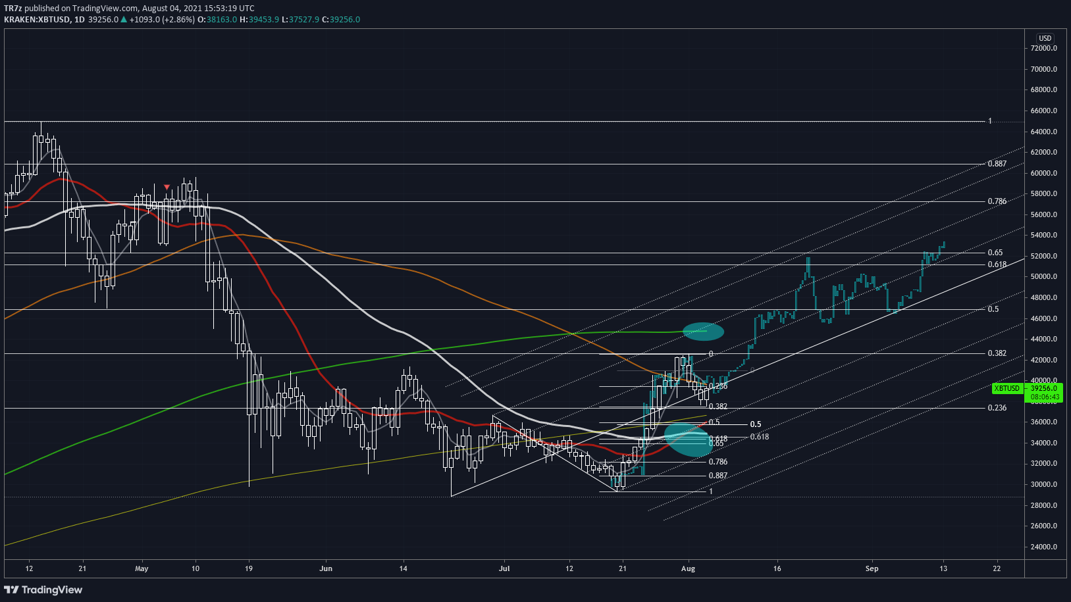
Task: Click the large Fib 0.65 label near 52000
Action: point(995,253)
